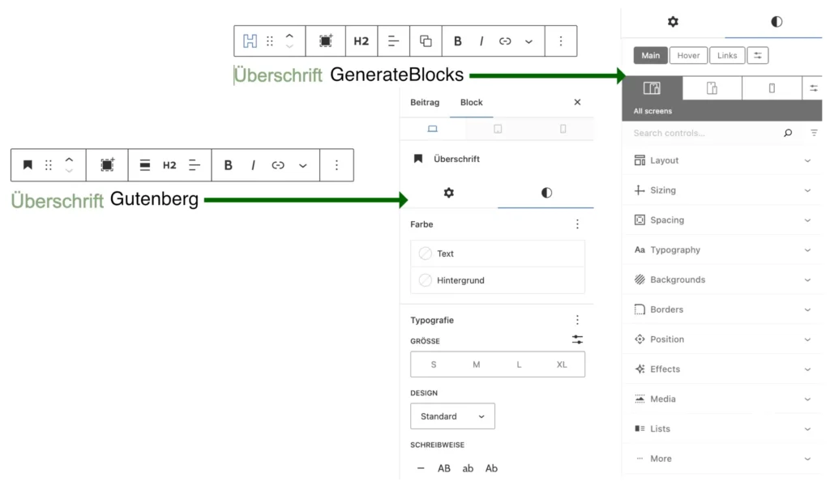Screen dimensions: 830x486
Task: Select the Hover state tab
Action: pyautogui.click(x=688, y=55)
